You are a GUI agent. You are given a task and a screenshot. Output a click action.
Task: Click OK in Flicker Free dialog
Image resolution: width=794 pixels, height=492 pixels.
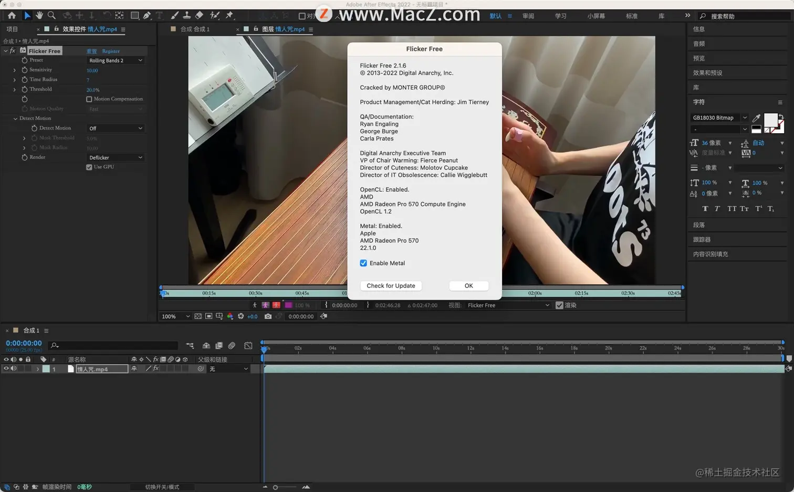coord(469,286)
